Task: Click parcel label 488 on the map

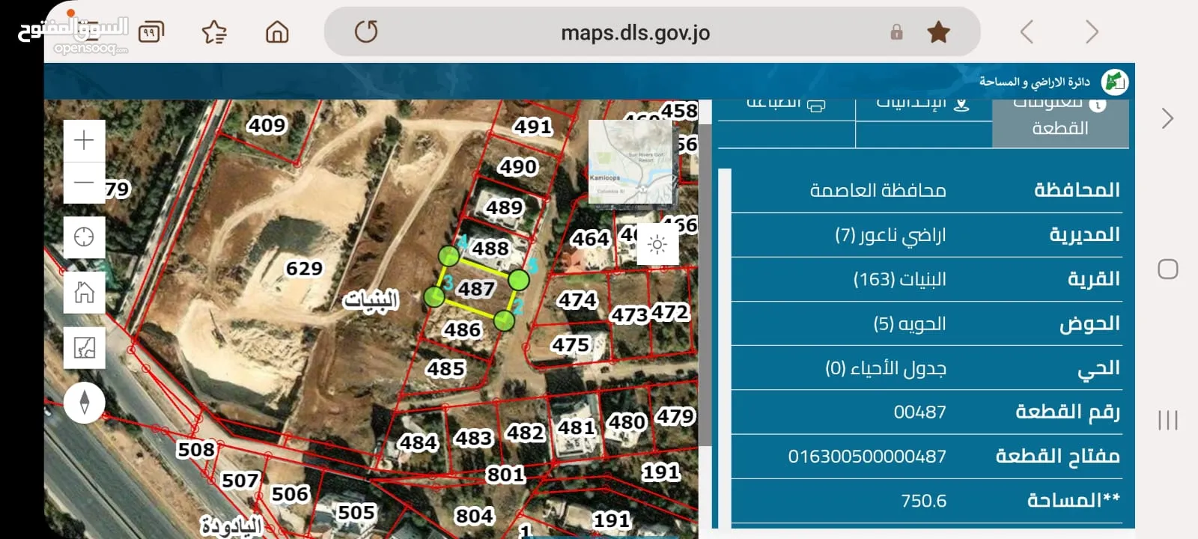Action: [x=490, y=248]
